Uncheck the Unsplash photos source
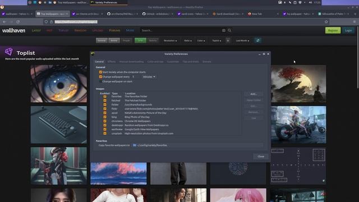 pos(105,134)
